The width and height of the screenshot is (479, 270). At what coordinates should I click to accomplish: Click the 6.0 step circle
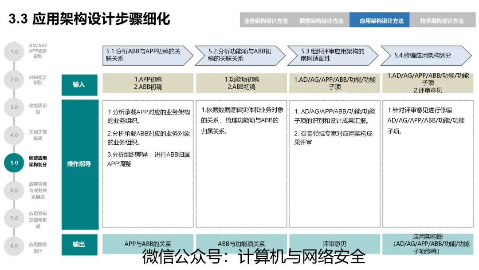click(x=14, y=190)
